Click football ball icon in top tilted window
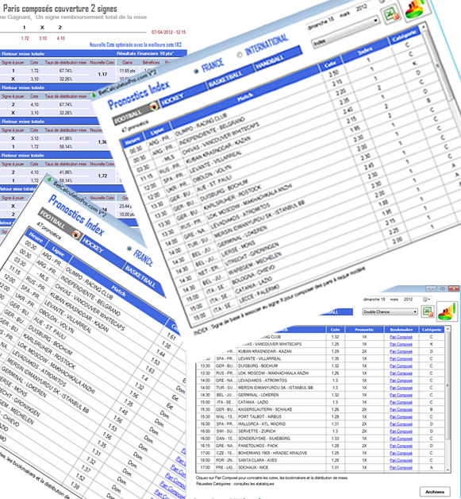461x499 pixels. coord(154,106)
